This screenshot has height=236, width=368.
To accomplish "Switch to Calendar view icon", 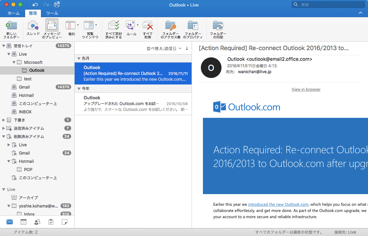I will tap(23, 222).
